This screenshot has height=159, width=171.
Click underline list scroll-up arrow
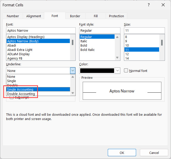[x=73, y=77]
